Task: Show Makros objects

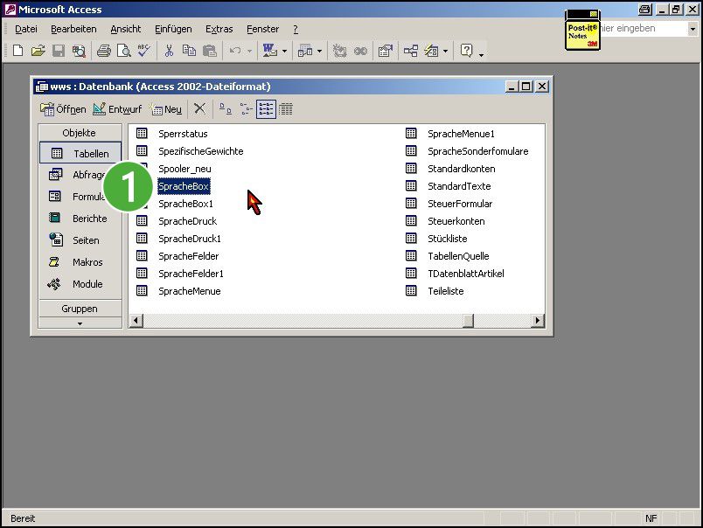Action: 76,262
